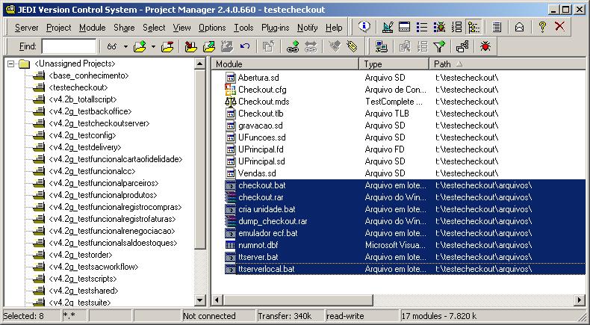Select the Vendas.sd module

pos(257,173)
